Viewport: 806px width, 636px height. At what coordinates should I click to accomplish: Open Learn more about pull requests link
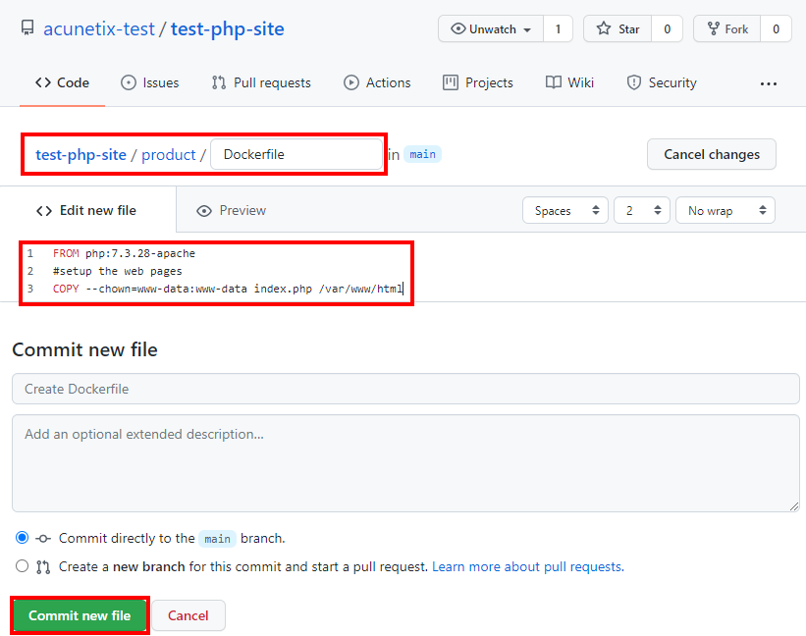point(528,566)
